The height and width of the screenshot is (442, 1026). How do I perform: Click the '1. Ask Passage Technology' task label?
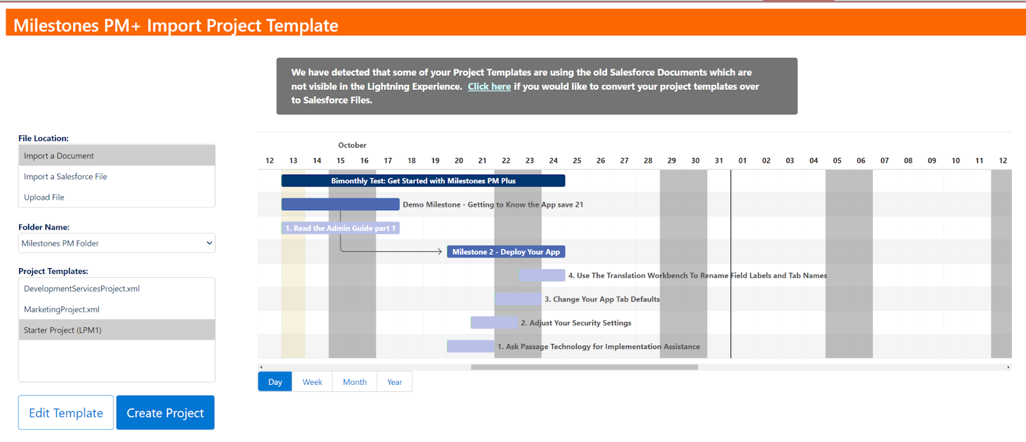point(599,346)
